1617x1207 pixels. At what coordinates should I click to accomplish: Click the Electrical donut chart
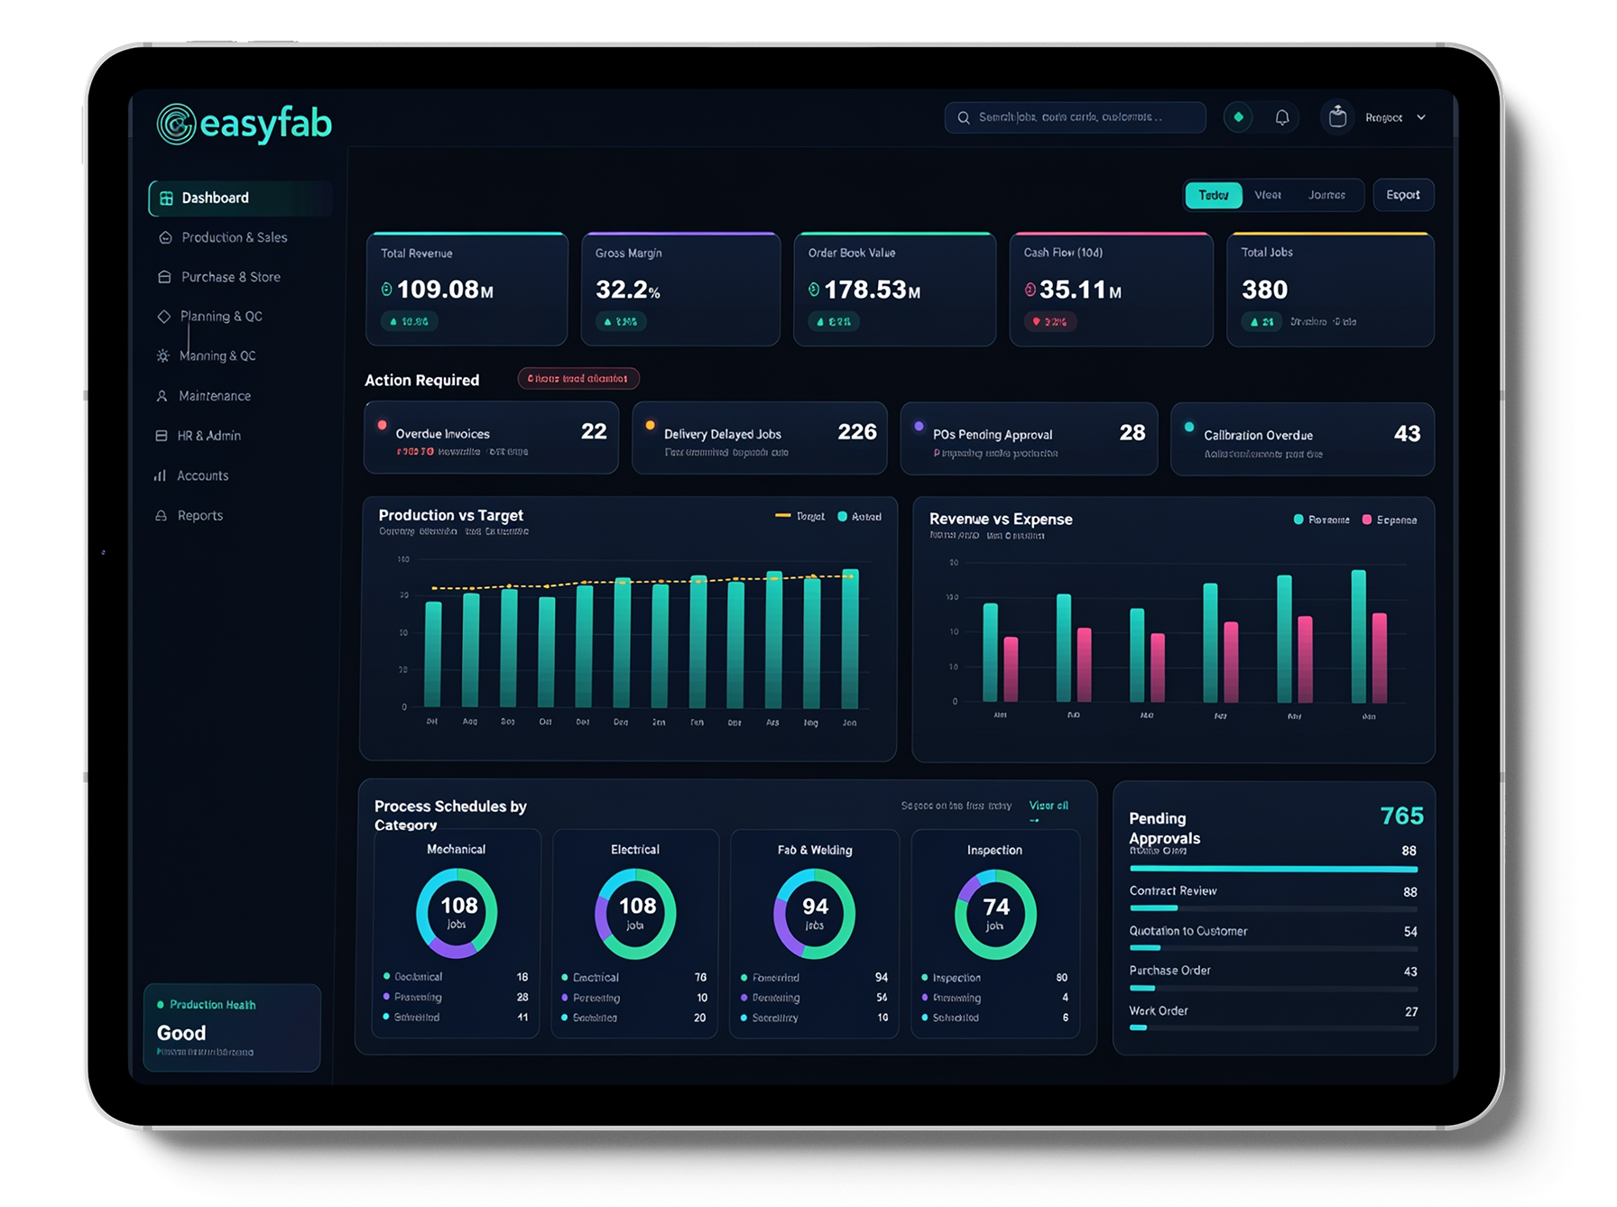[636, 913]
